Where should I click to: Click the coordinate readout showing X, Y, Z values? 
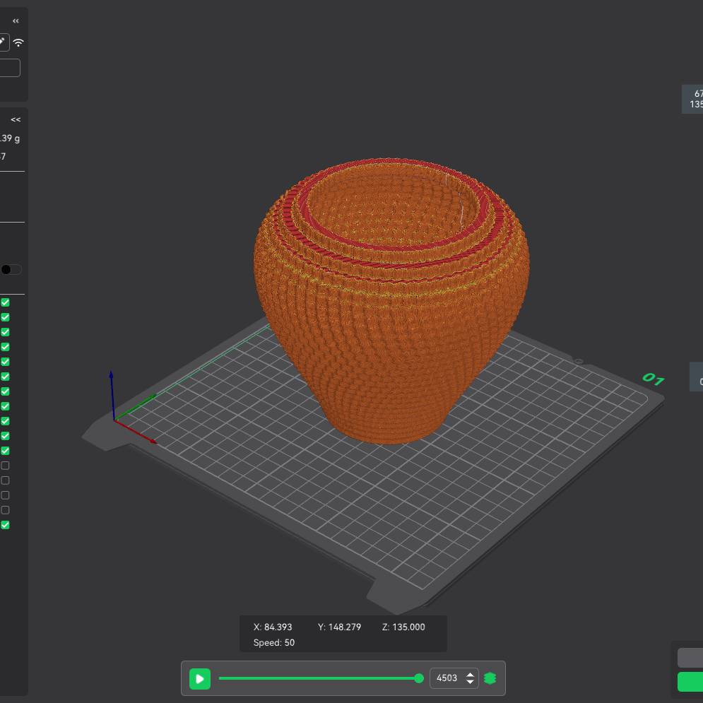pos(339,627)
